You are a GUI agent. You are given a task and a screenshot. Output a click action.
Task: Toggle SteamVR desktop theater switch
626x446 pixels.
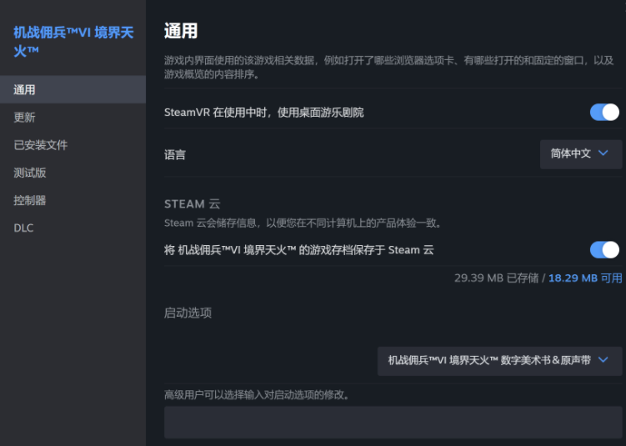604,113
